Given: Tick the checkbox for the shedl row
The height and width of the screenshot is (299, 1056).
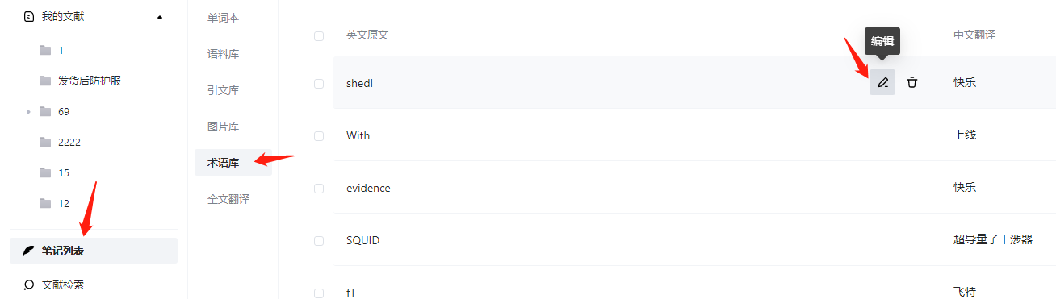Looking at the screenshot, I should 319,83.
